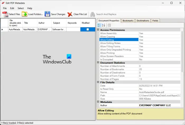185x125 pixels.
Task: Click the Keywords column header
Action: click(73, 23)
